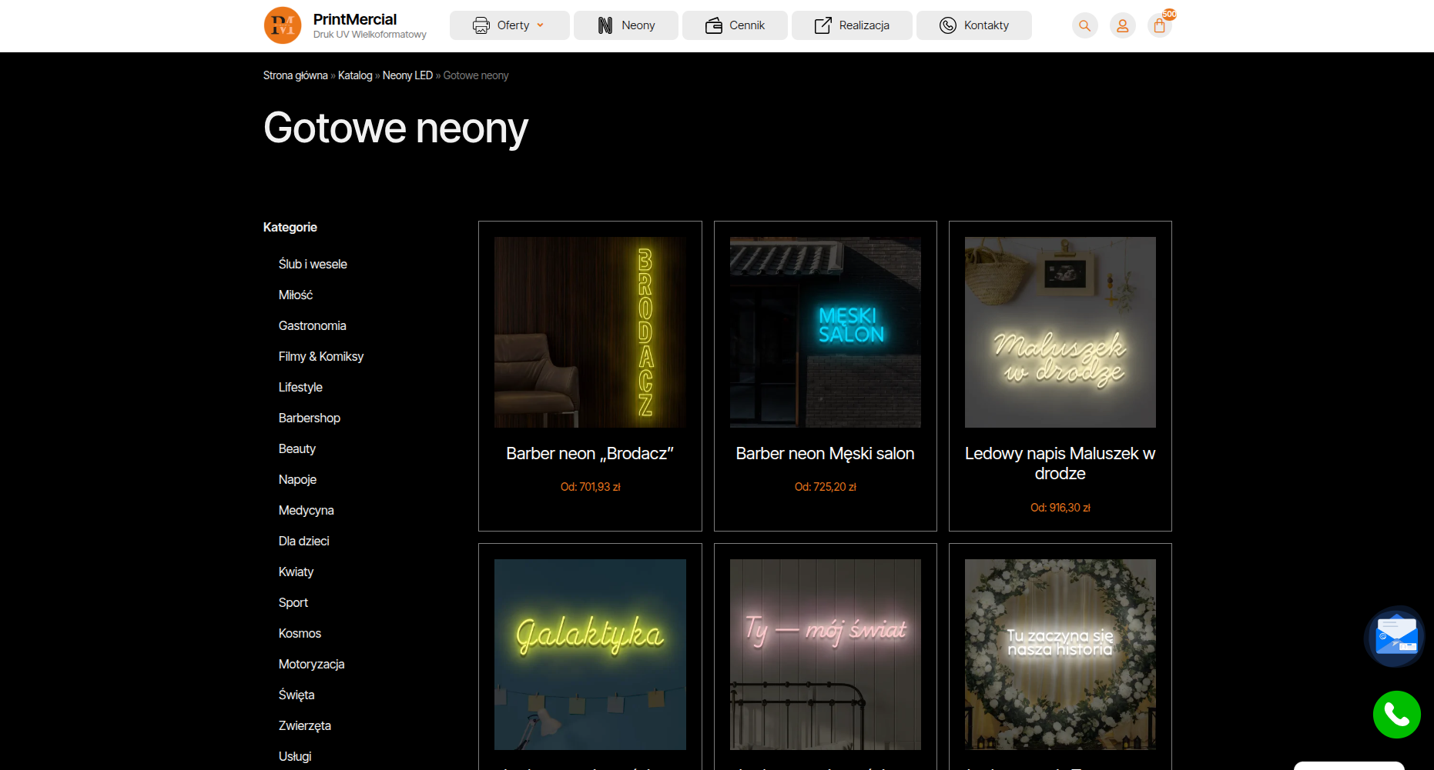Open the Kontakty page
Screen dimensions: 1434x770
point(974,25)
